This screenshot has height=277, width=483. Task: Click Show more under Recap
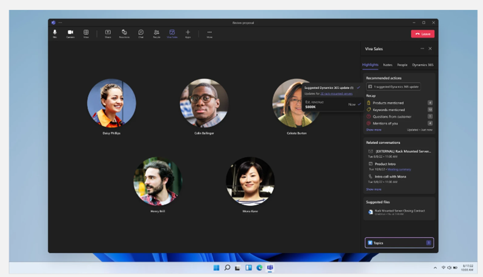point(374,130)
